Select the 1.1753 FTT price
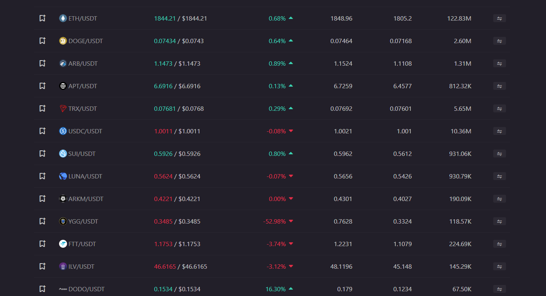Viewport: 546px width, 296px height. click(163, 244)
